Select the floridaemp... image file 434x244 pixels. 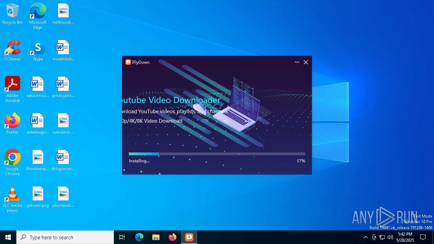tap(38, 161)
